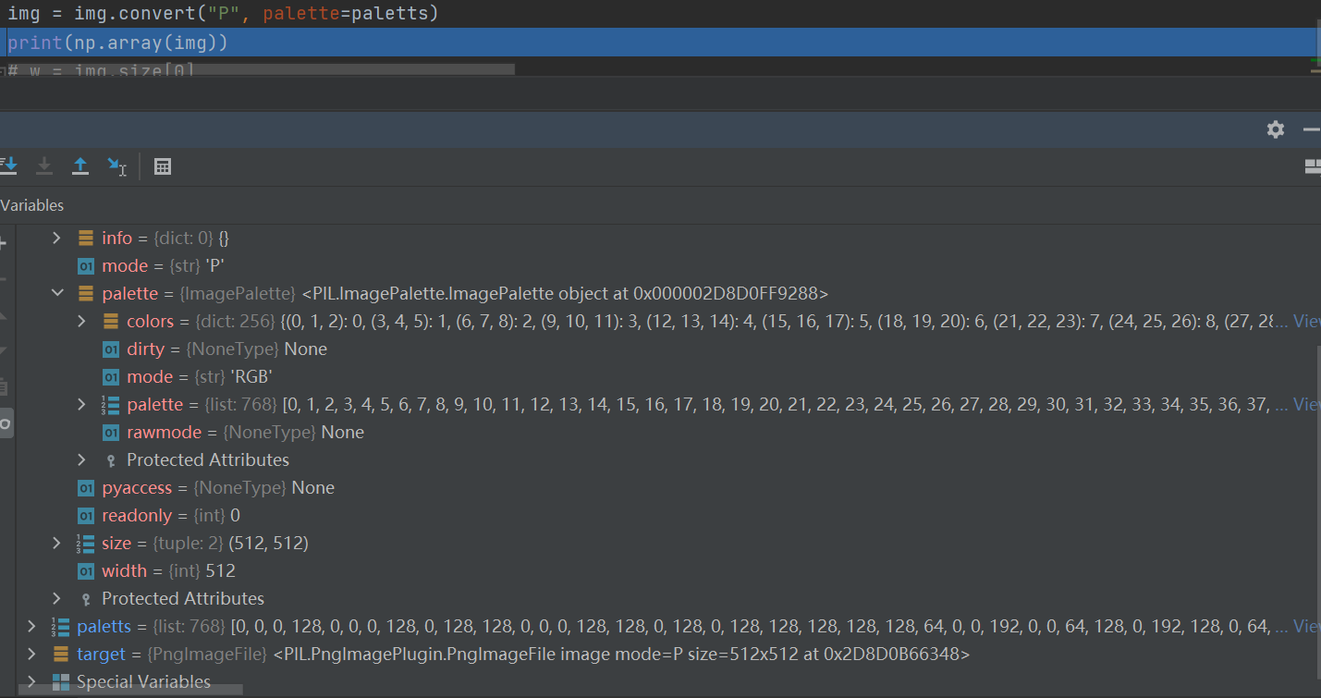
Task: Click the View link for paletts list
Action: (x=1306, y=626)
